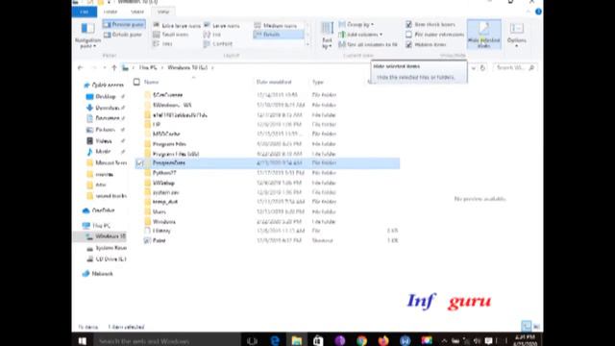The image size is (615, 346).
Task: Select the Python27 folder
Action: pyautogui.click(x=164, y=173)
